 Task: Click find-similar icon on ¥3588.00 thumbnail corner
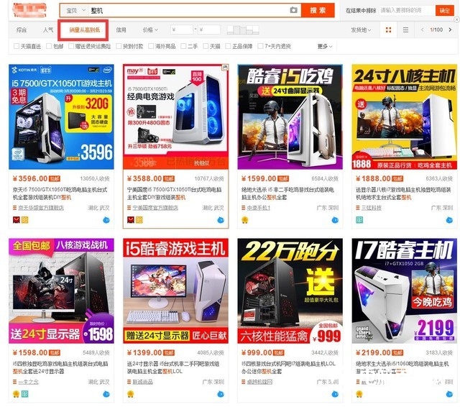tap(225, 68)
